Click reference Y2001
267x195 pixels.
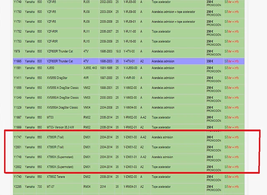(x=18, y=147)
